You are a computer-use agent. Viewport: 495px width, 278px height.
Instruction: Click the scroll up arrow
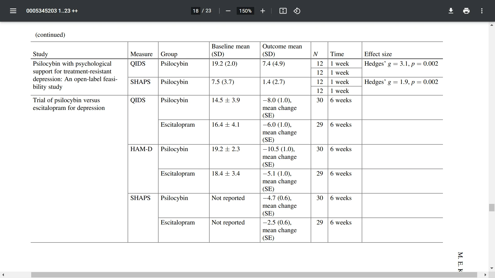coord(492,25)
